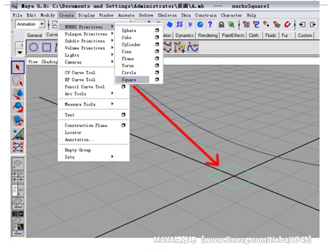Switch to perspective/graph editor layout
The height and width of the screenshot is (250, 334).
click(x=17, y=203)
